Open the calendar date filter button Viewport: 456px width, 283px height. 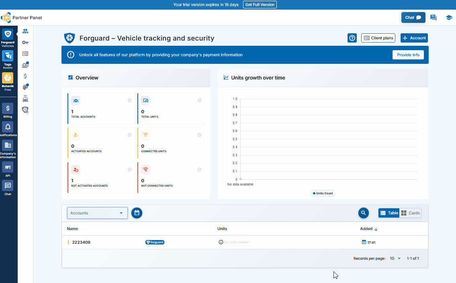click(137, 213)
